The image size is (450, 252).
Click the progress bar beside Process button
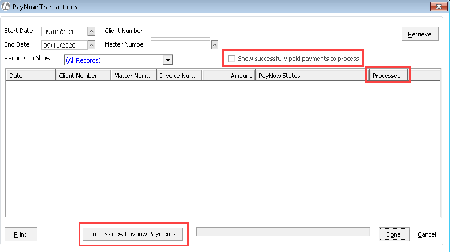click(283, 232)
